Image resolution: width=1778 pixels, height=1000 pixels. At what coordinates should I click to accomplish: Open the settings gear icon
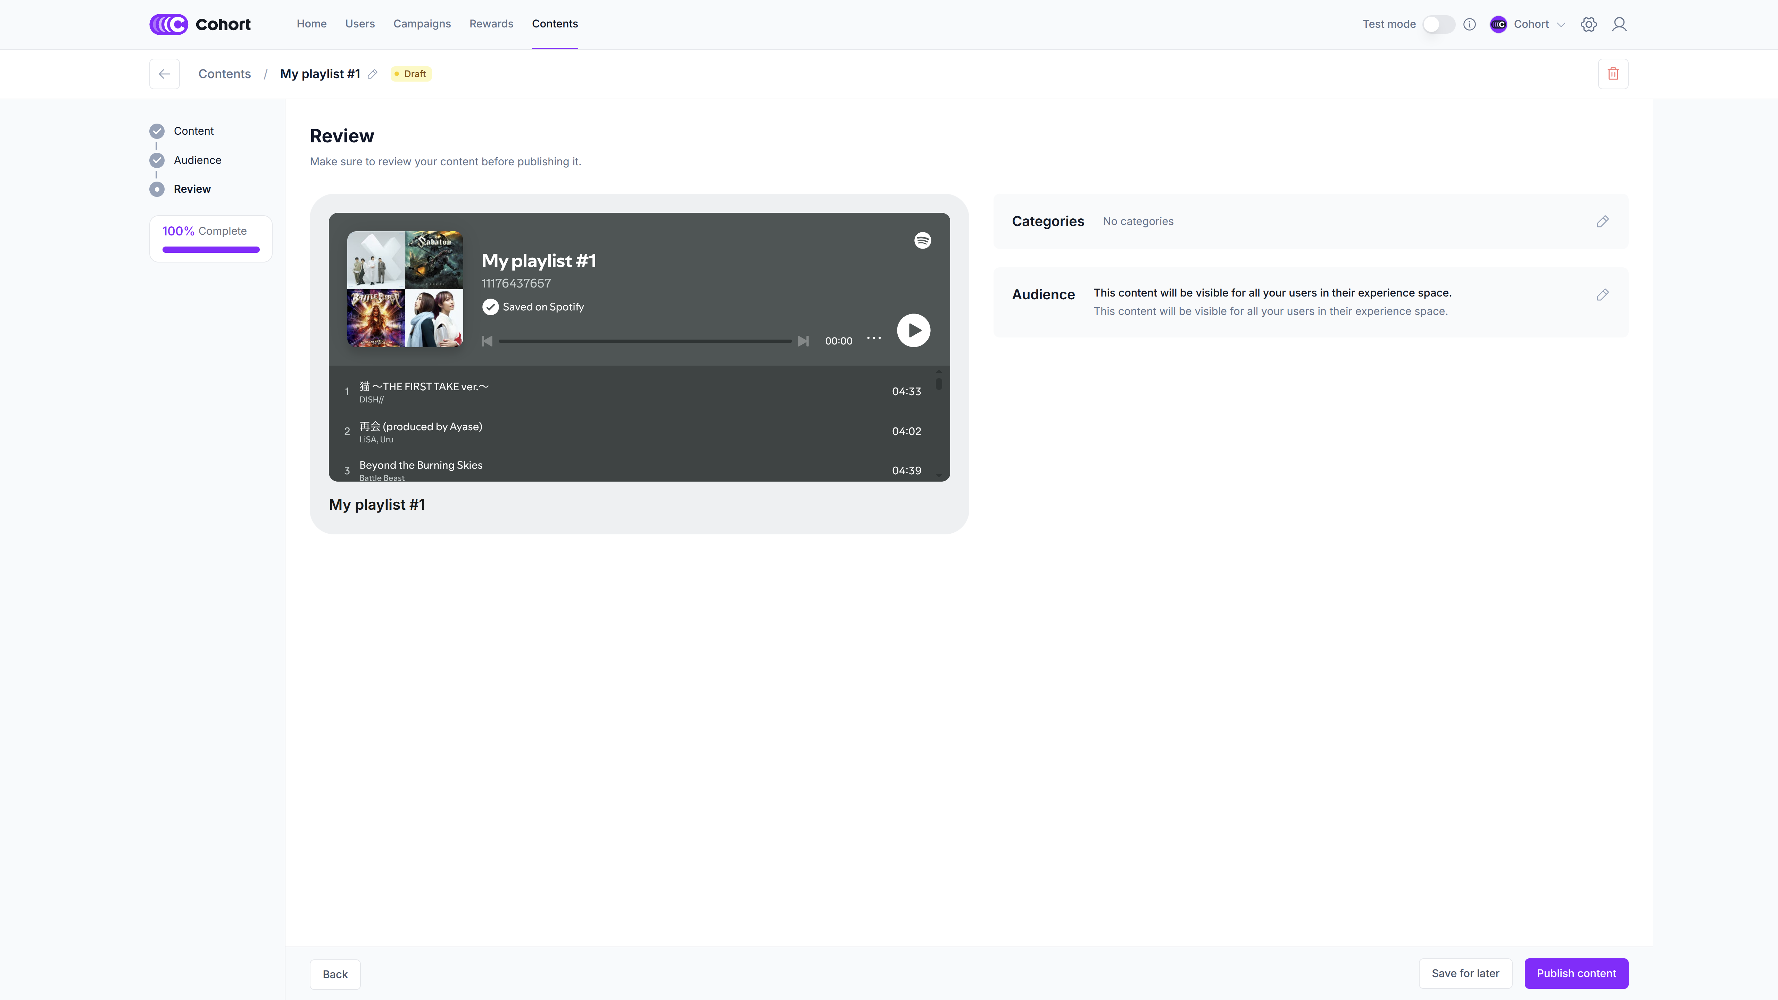click(1588, 24)
